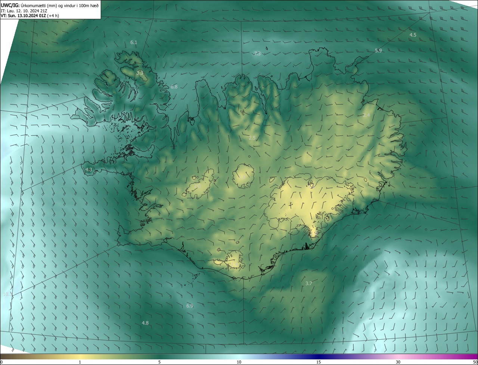Click the 10 tick label on the color scale
This screenshot has height=365, width=478.
[239, 362]
